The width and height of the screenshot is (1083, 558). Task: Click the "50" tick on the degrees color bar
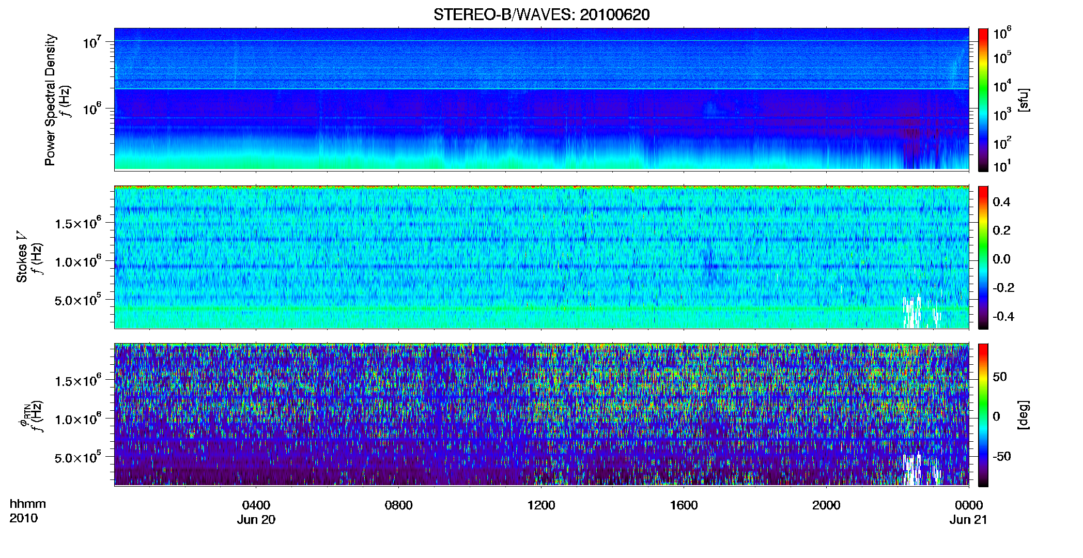coord(1000,377)
